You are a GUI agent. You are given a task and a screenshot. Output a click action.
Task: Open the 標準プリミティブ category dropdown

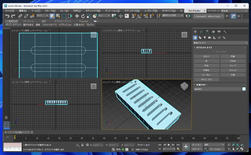point(221,43)
